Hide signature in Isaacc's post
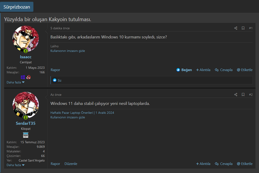Viewport: 259px width, 173px height. pyautogui.click(x=68, y=51)
